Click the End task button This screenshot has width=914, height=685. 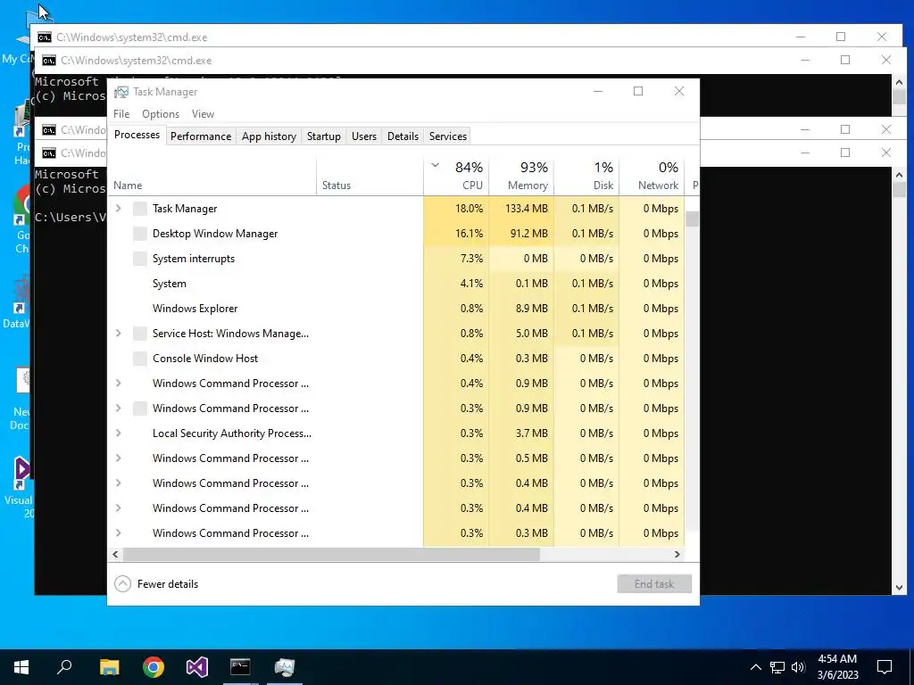click(x=654, y=583)
